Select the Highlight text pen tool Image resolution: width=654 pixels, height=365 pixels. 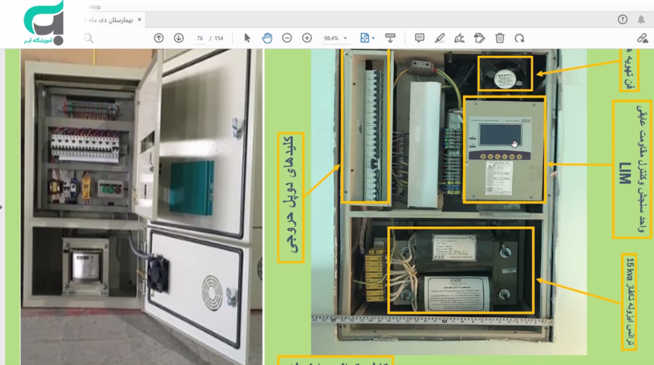pyautogui.click(x=440, y=38)
